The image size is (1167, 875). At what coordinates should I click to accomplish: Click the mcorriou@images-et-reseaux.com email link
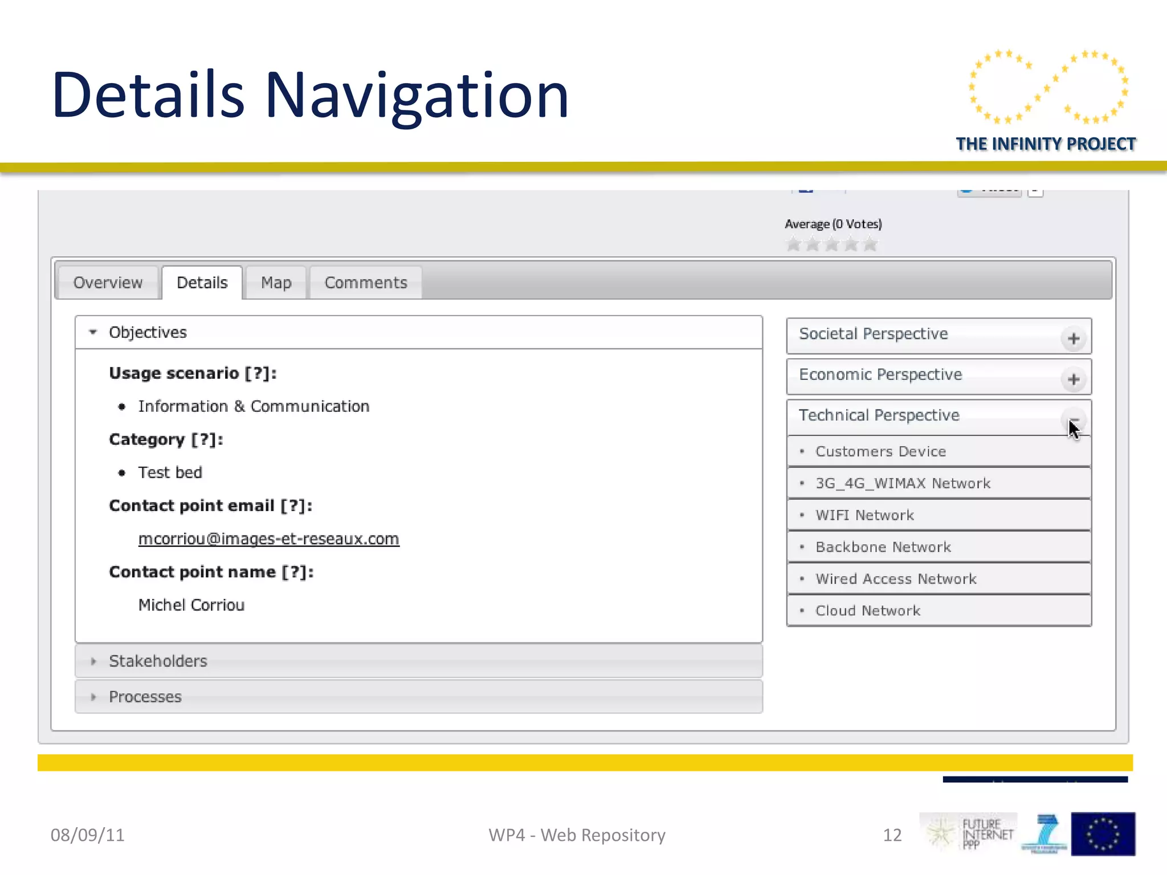point(268,539)
